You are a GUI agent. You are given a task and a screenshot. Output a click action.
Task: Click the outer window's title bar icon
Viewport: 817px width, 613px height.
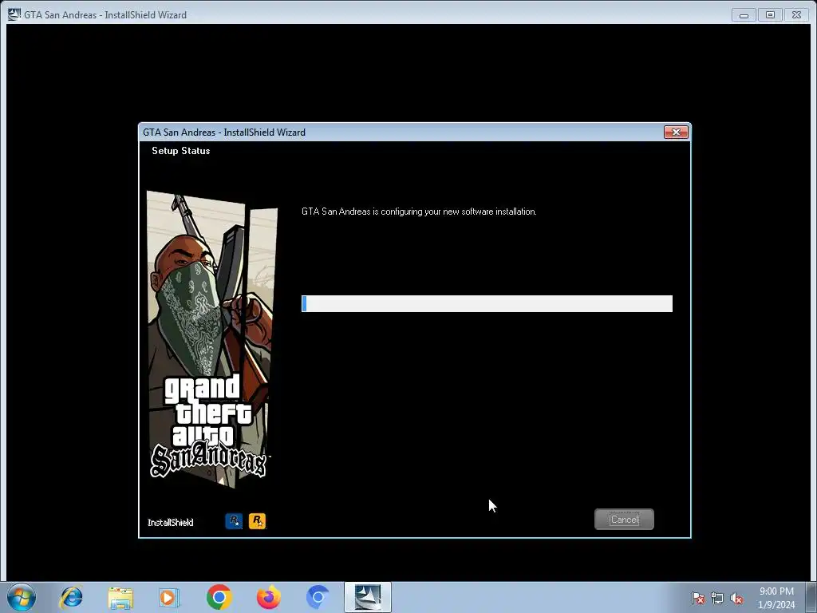[14, 14]
